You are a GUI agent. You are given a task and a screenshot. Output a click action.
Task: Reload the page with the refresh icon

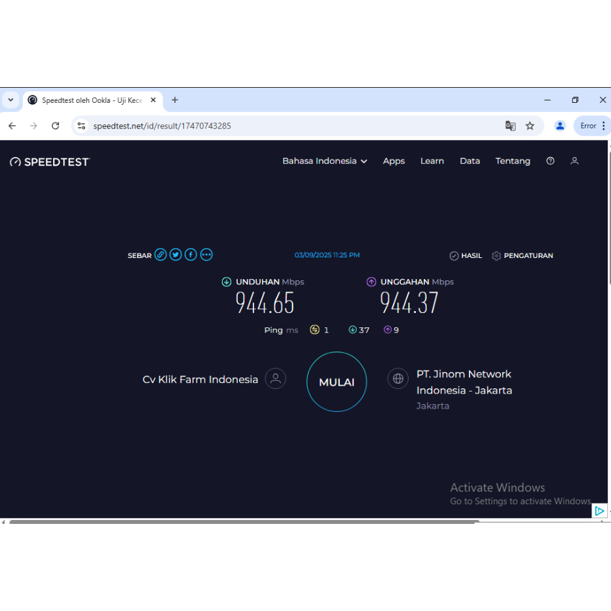pyautogui.click(x=55, y=125)
